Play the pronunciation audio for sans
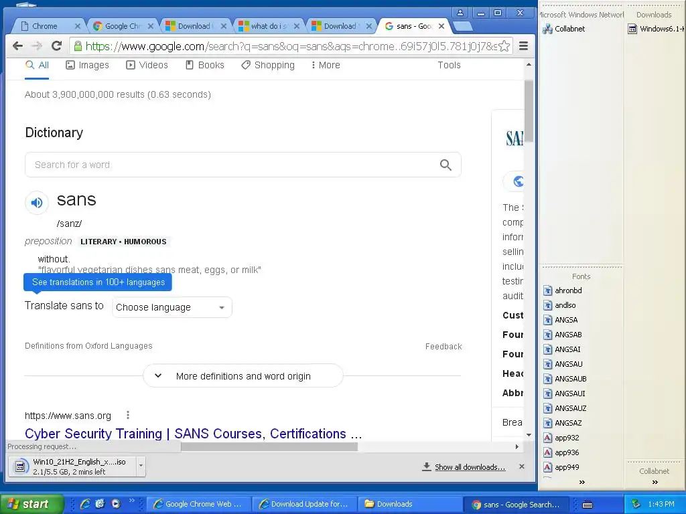Viewport: 686px width, 514px height. (37, 202)
